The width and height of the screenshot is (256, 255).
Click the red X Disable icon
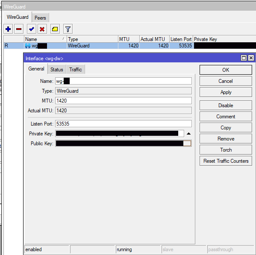tap(42, 29)
